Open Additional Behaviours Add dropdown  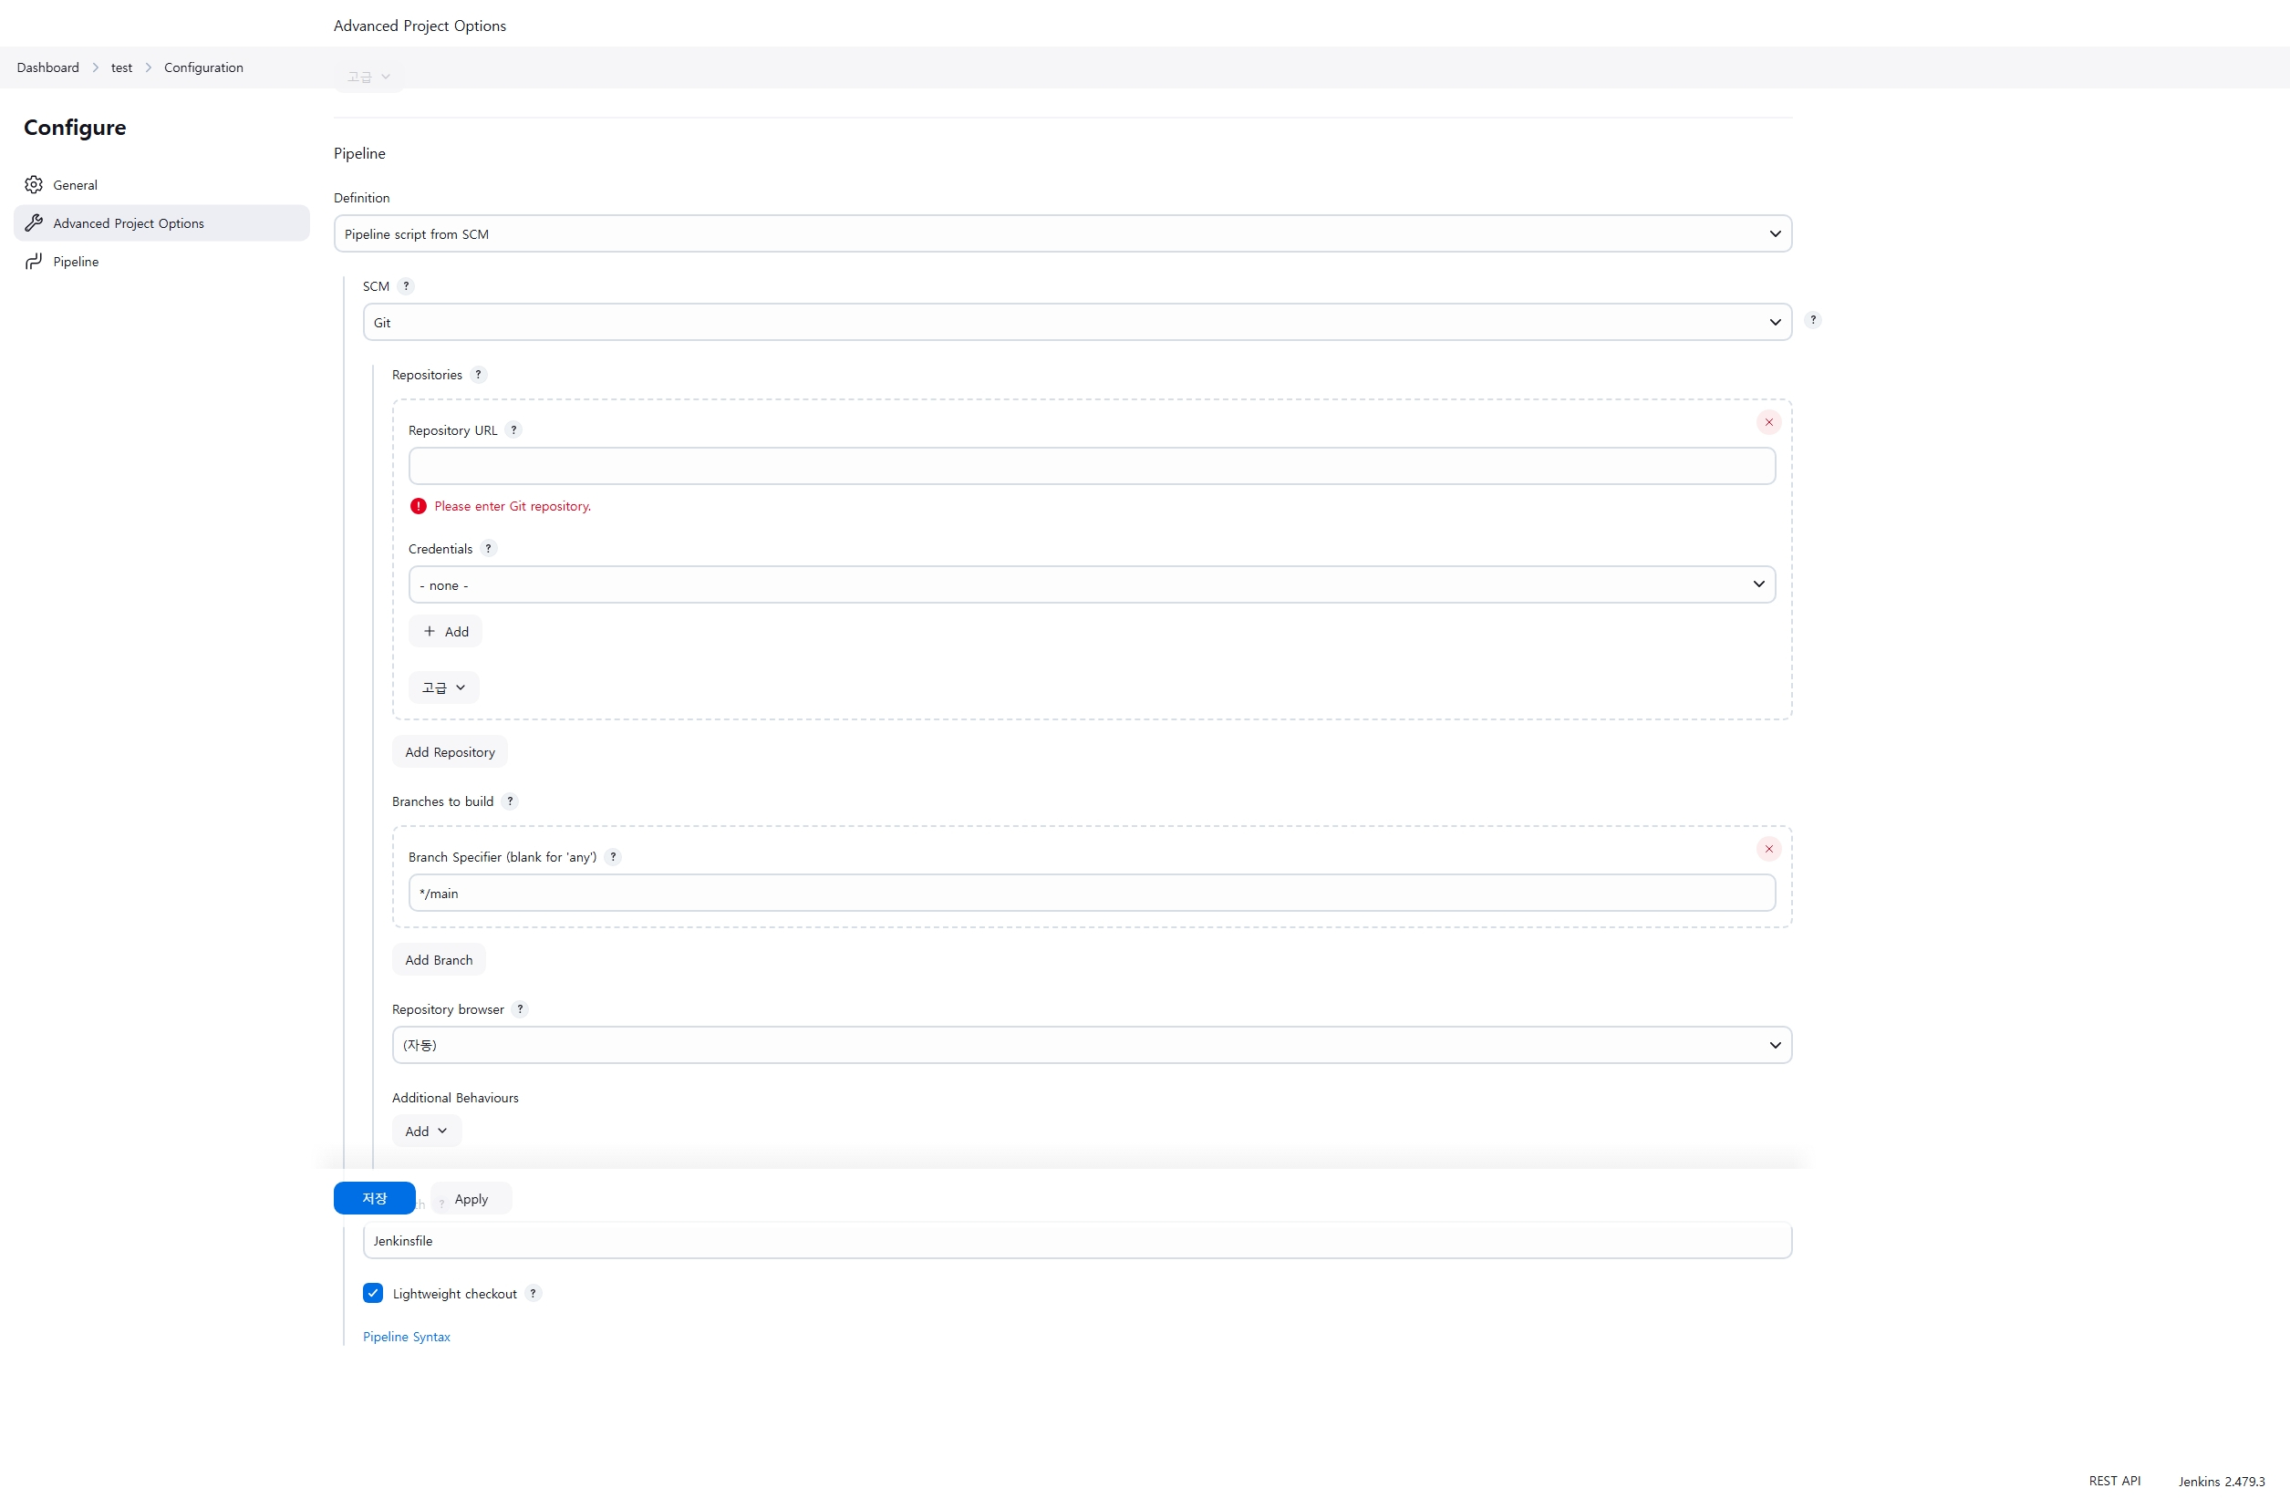coord(427,1131)
